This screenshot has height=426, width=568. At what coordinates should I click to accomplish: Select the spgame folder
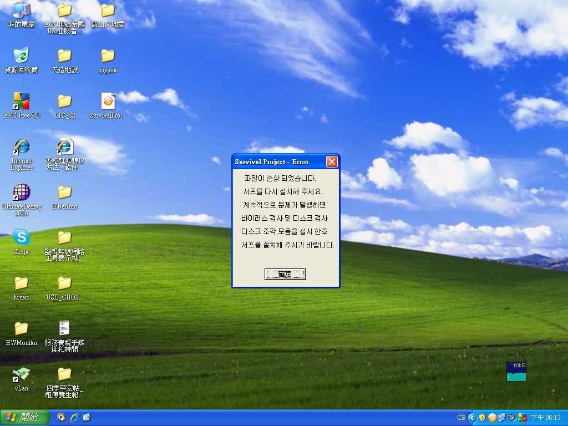pos(108,61)
